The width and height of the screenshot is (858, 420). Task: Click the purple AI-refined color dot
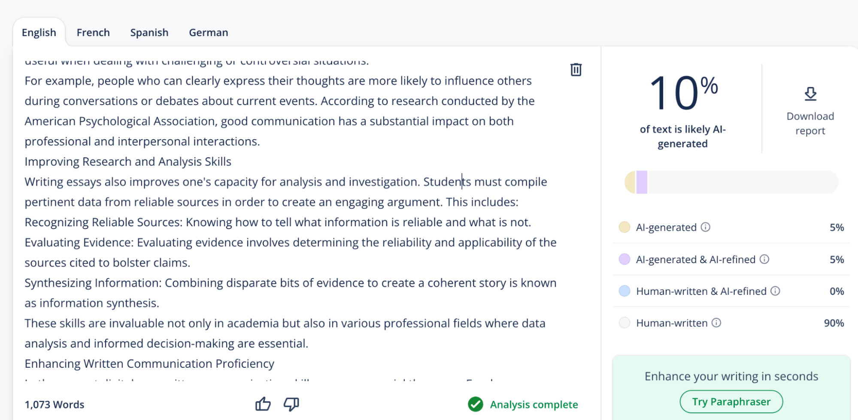tap(625, 259)
